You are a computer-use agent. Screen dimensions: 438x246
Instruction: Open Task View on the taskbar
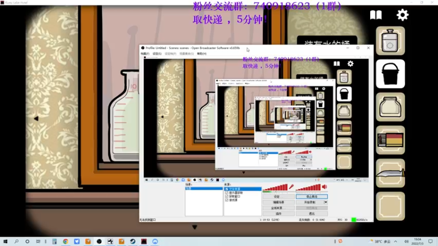tap(38, 241)
